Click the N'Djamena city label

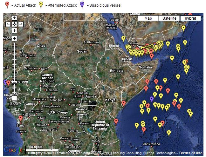point(28,55)
